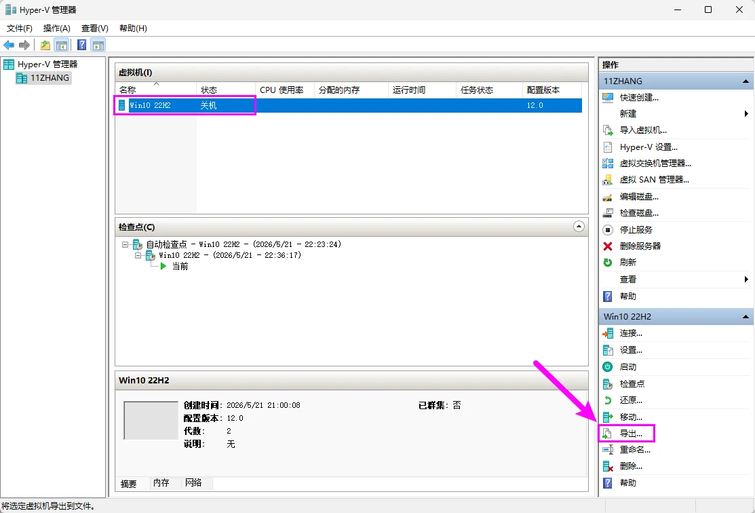Click the 虚拟 SAN 管理器 icon

pyautogui.click(x=608, y=180)
